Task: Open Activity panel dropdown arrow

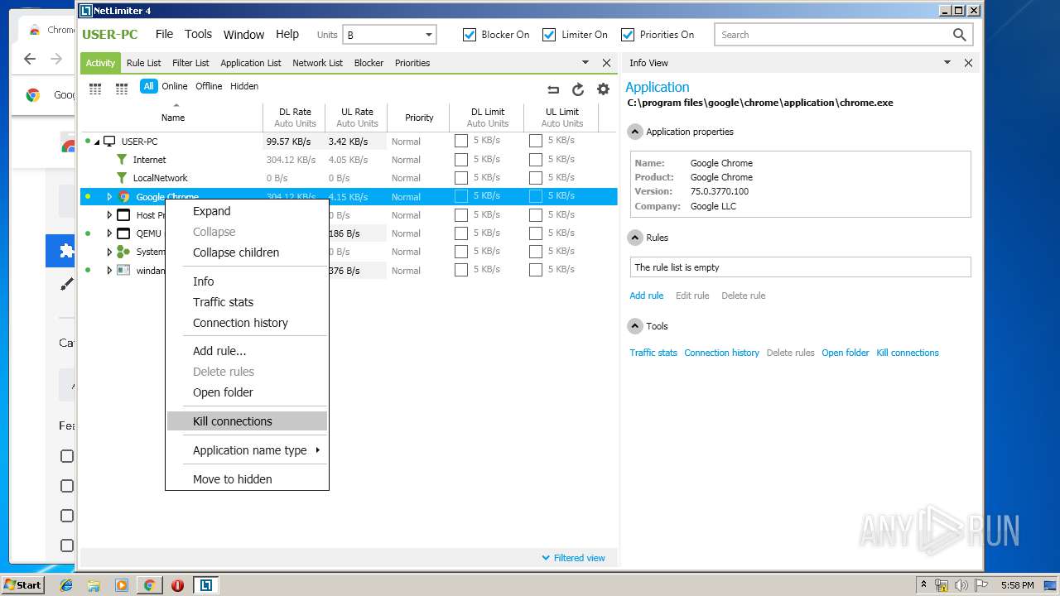Action: pos(585,63)
